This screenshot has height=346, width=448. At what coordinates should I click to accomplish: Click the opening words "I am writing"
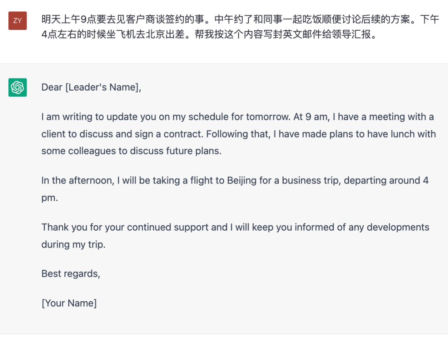(66, 117)
